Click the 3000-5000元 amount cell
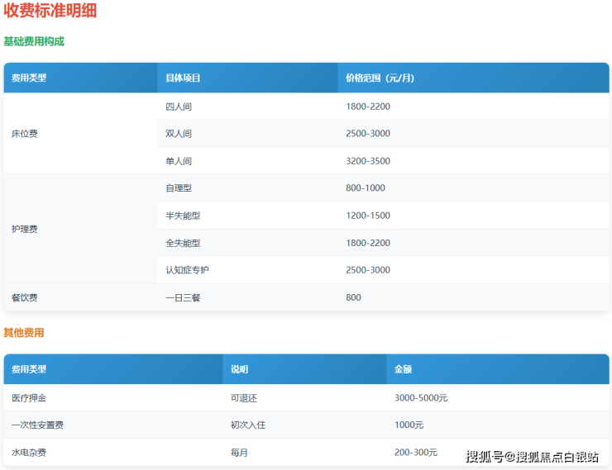This screenshot has height=470, width=612. 421,398
